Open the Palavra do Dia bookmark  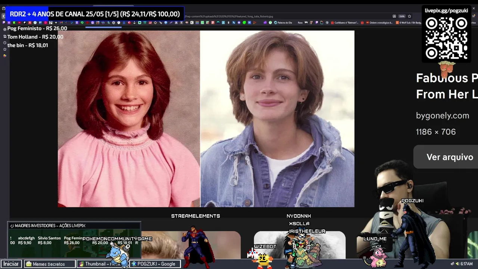(x=283, y=22)
